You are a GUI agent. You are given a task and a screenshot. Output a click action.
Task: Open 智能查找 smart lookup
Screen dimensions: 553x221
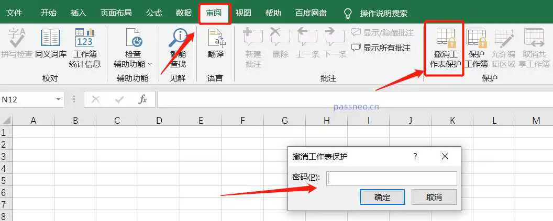178,48
